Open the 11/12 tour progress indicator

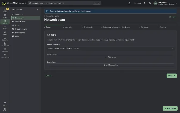(137, 3)
